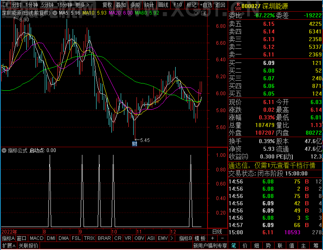Select the 主 tab in the quote panel
The image size is (323, 250).
tap(304, 246)
